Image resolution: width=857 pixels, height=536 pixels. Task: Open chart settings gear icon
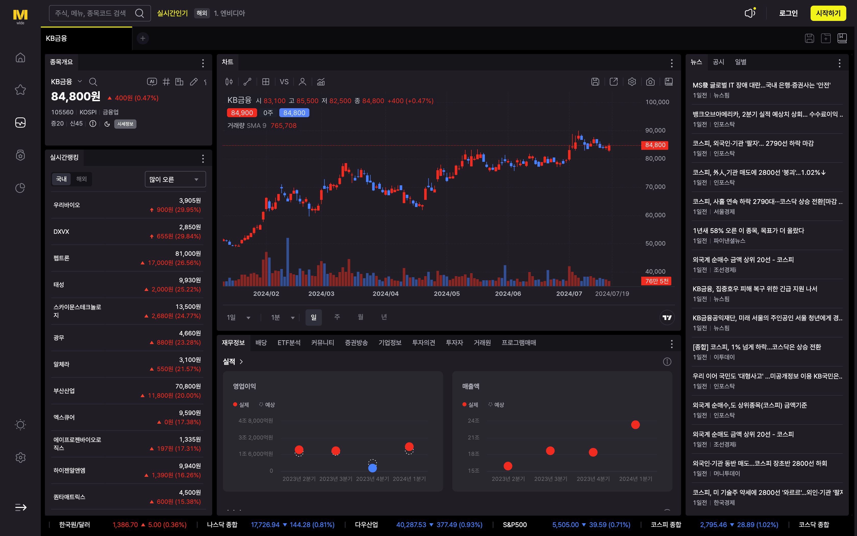point(632,82)
